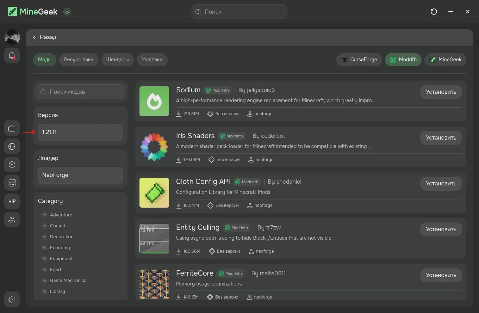This screenshot has height=313, width=479.
Task: Go to the home sidebar icon
Action: click(12, 128)
